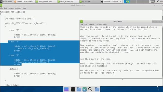Open Edit menu in the *(Untitled) window
Image resolution: width=163 pixels, height=92 pixels.
tap(86, 25)
